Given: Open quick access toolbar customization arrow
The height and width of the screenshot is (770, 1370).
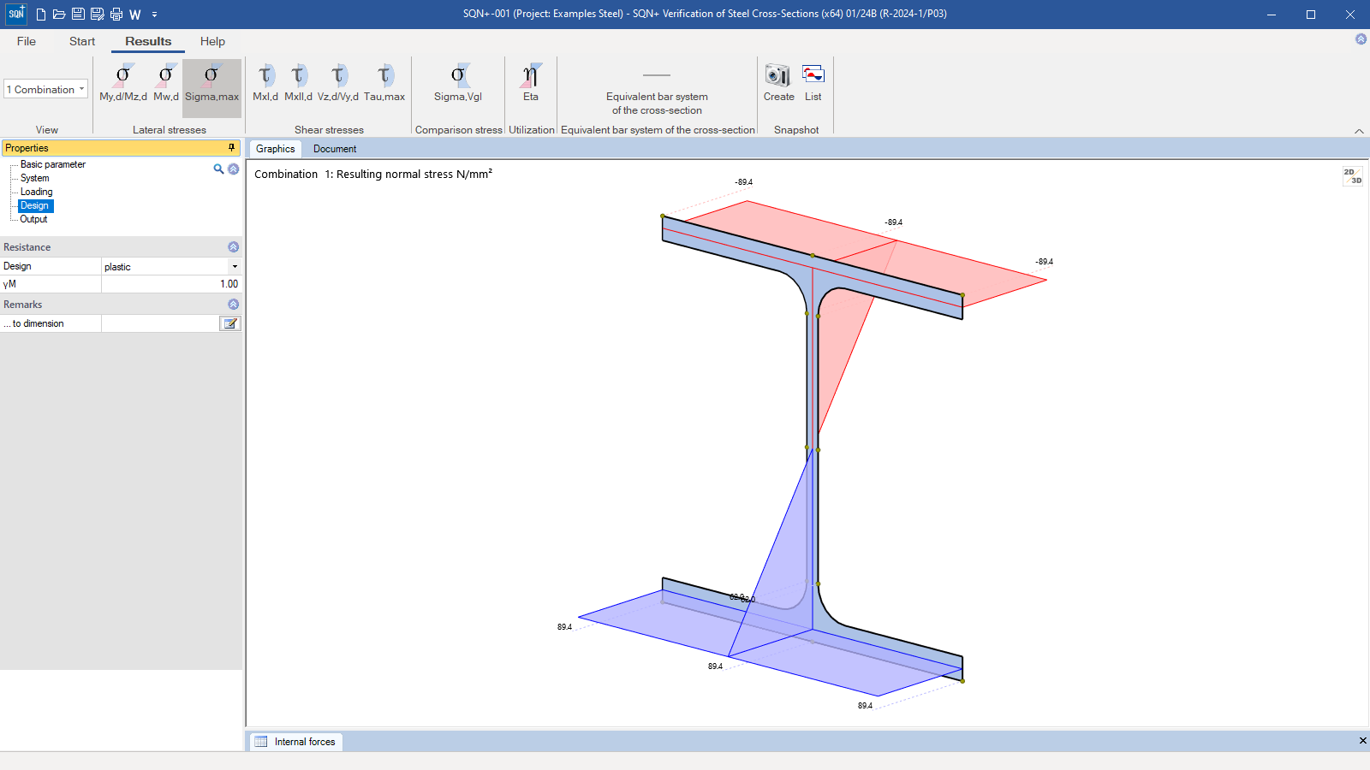Looking at the screenshot, I should tap(154, 15).
